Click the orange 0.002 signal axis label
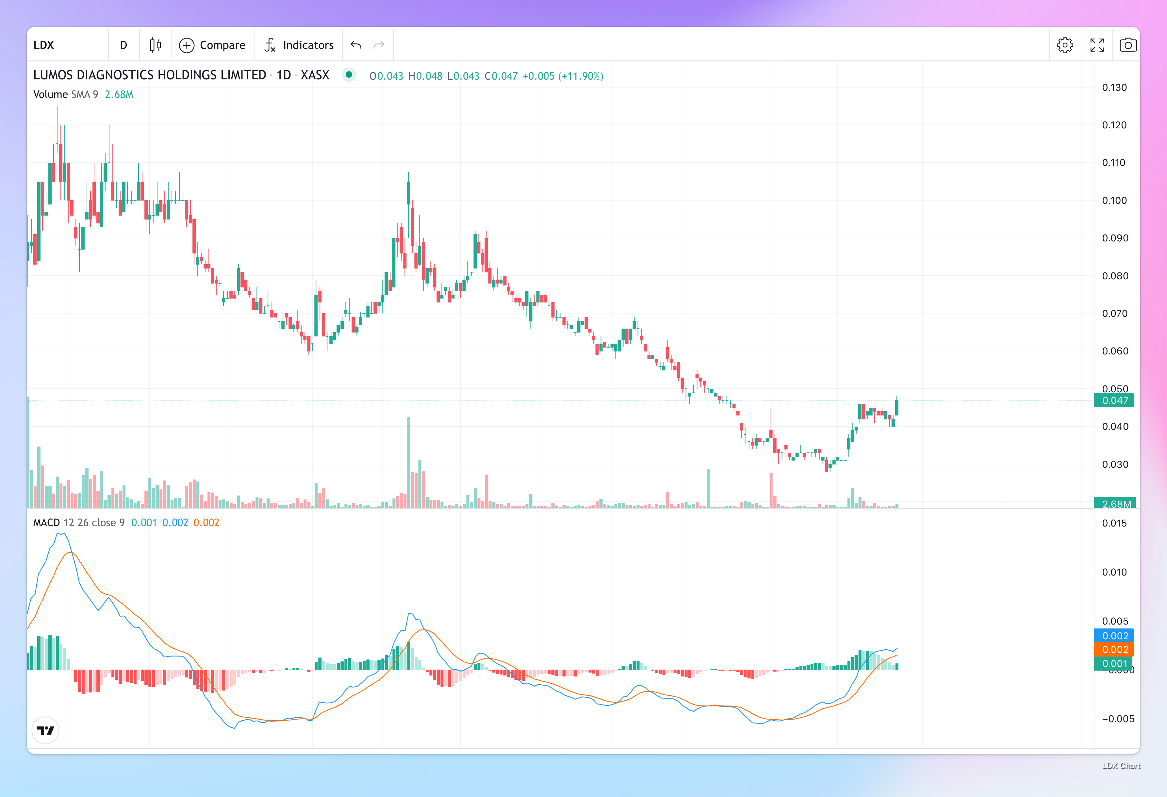Image resolution: width=1167 pixels, height=797 pixels. tap(1114, 649)
